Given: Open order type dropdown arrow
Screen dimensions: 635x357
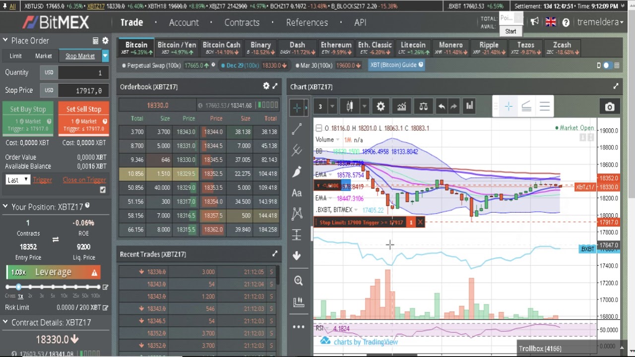Looking at the screenshot, I should coord(105,56).
